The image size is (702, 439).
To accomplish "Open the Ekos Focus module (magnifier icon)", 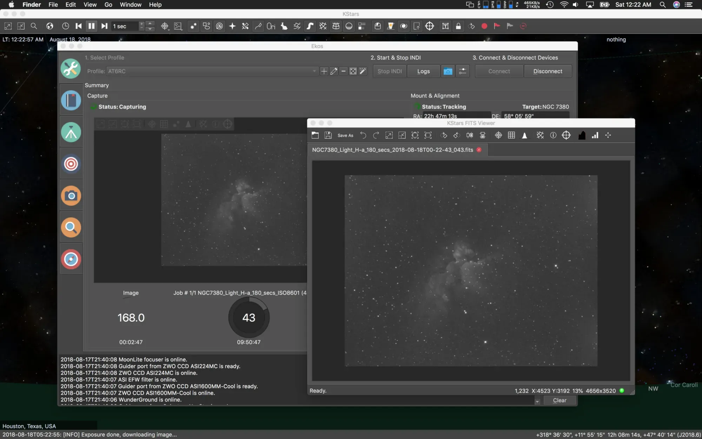I will tap(71, 228).
